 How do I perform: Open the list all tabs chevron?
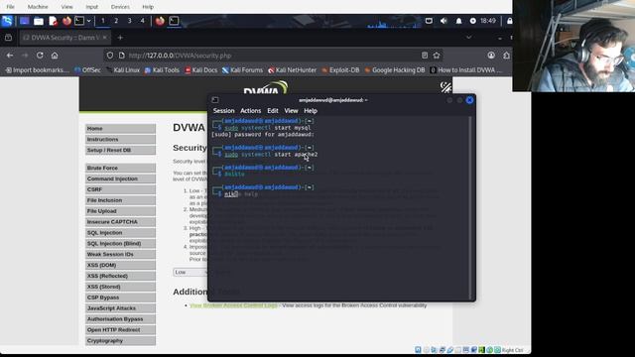coord(468,38)
